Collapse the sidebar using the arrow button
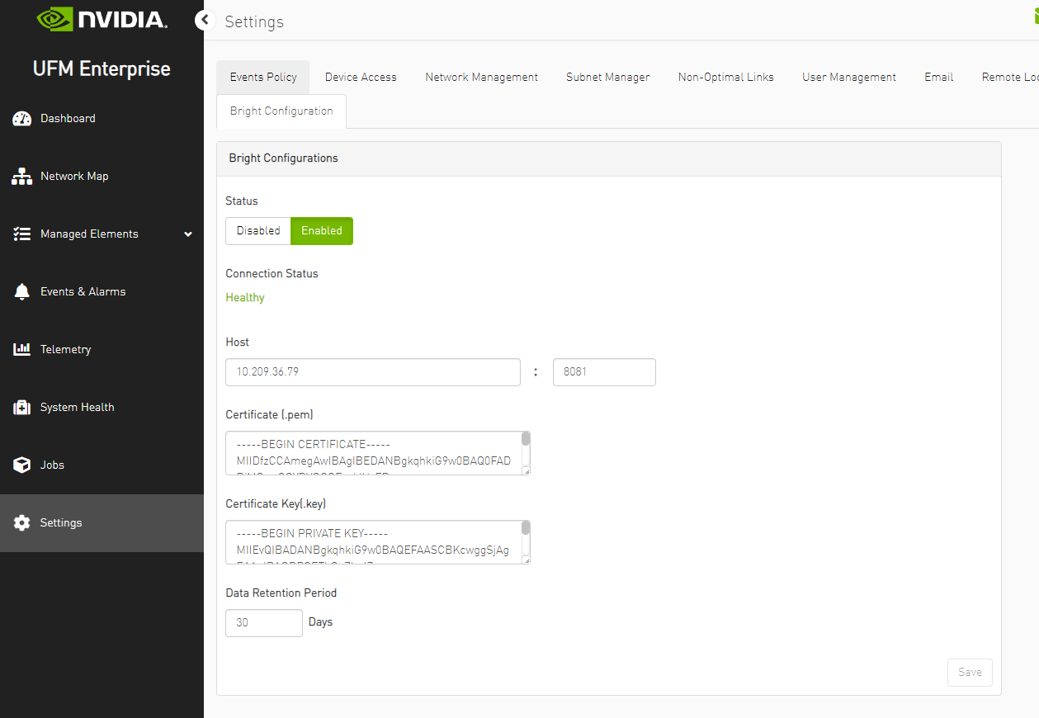The height and width of the screenshot is (718, 1039). (204, 20)
